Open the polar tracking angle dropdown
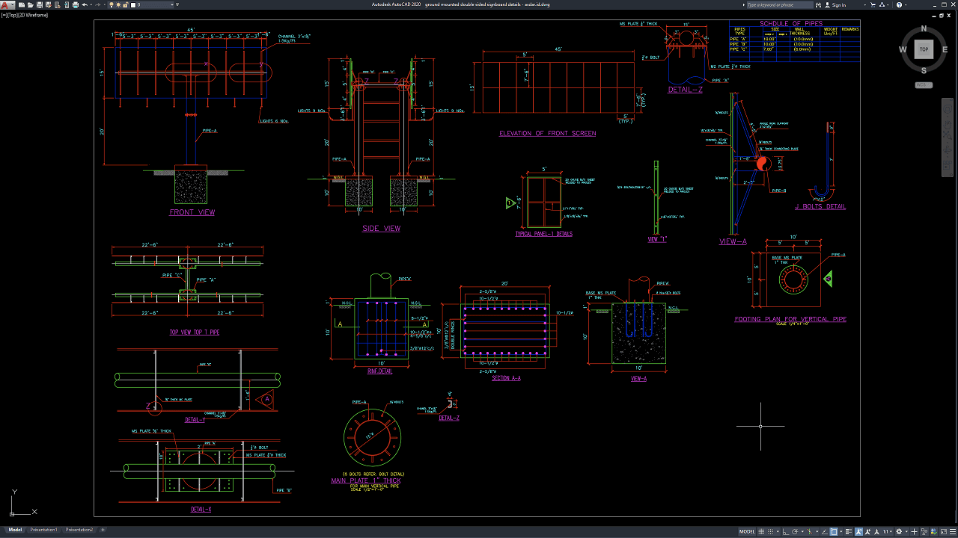This screenshot has height=538, width=958. click(802, 531)
